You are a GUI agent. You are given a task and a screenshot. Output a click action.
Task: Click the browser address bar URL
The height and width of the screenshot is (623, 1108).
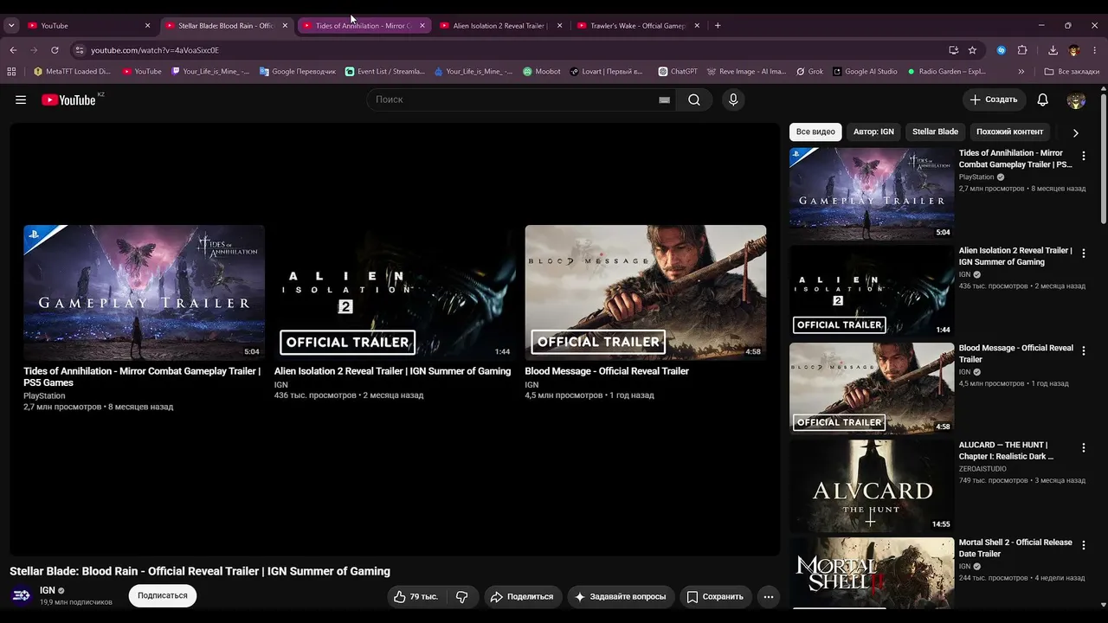(155, 50)
